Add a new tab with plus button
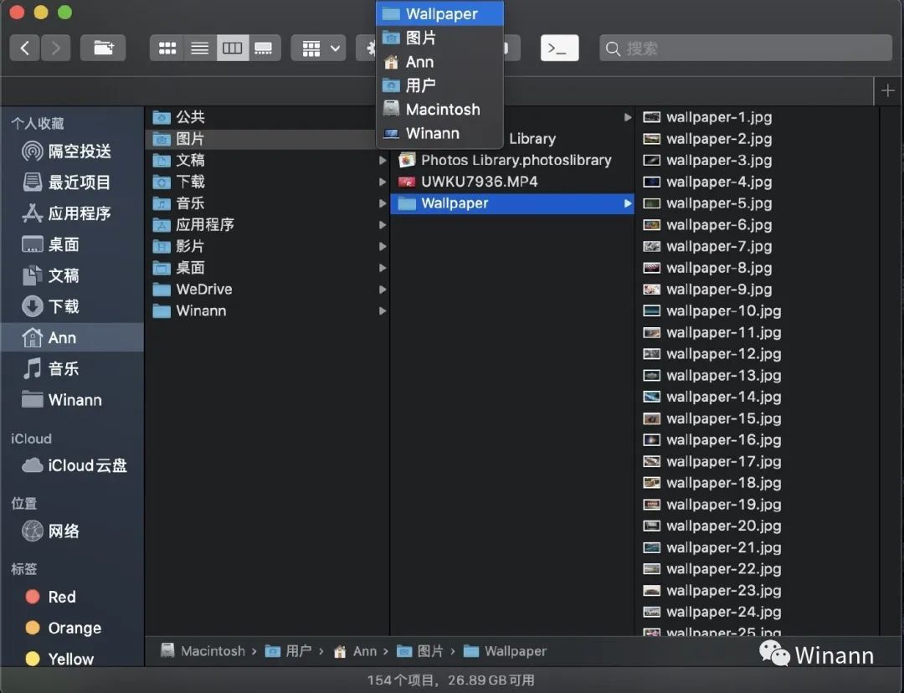The height and width of the screenshot is (693, 904). [888, 91]
